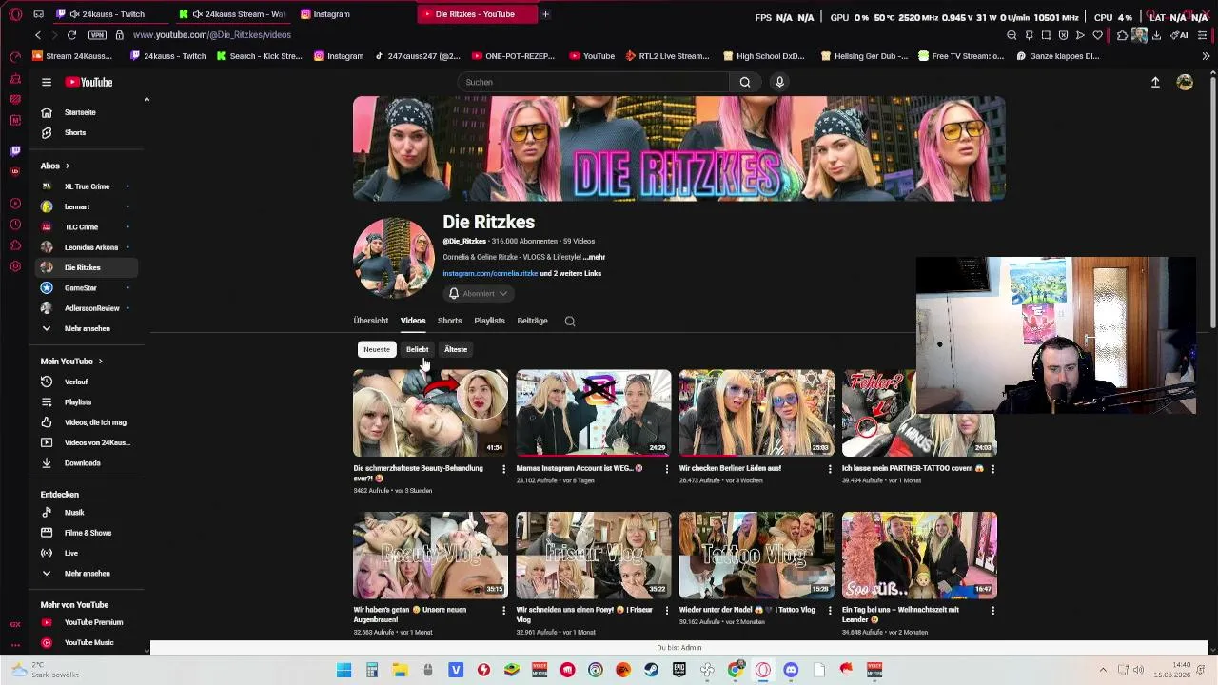The image size is (1218, 685).
Task: Open the account avatar menu on YouTube
Action: [x=1185, y=83]
